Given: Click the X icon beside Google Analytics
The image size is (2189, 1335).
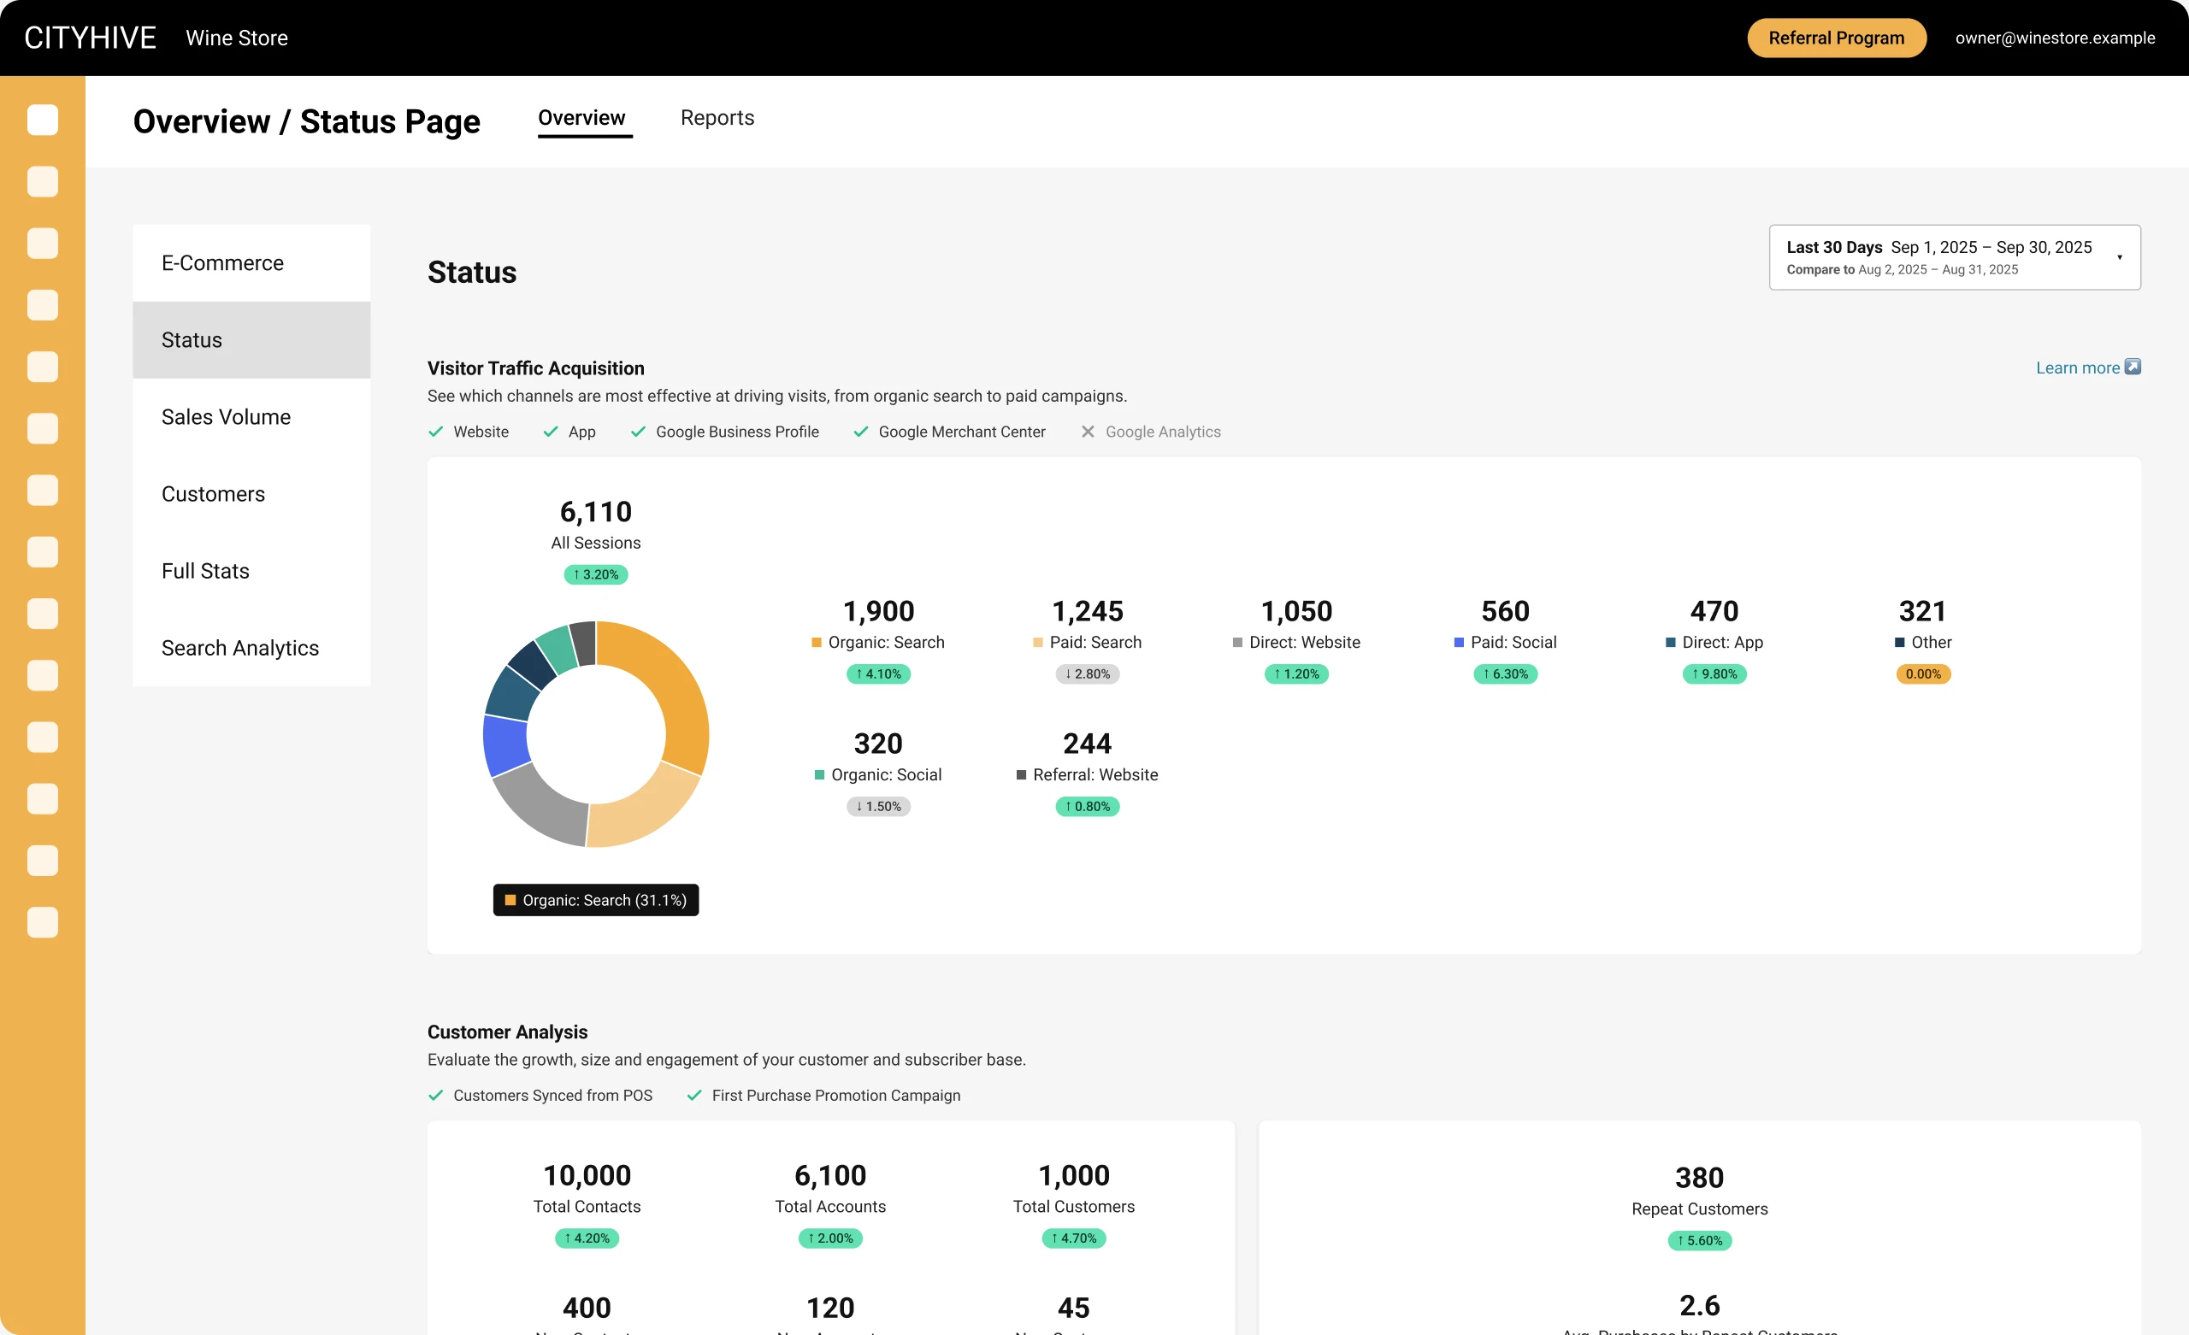Looking at the screenshot, I should tap(1088, 432).
